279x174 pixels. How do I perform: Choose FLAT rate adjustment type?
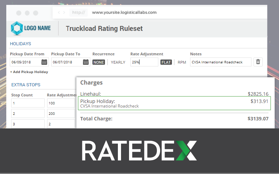coord(166,62)
